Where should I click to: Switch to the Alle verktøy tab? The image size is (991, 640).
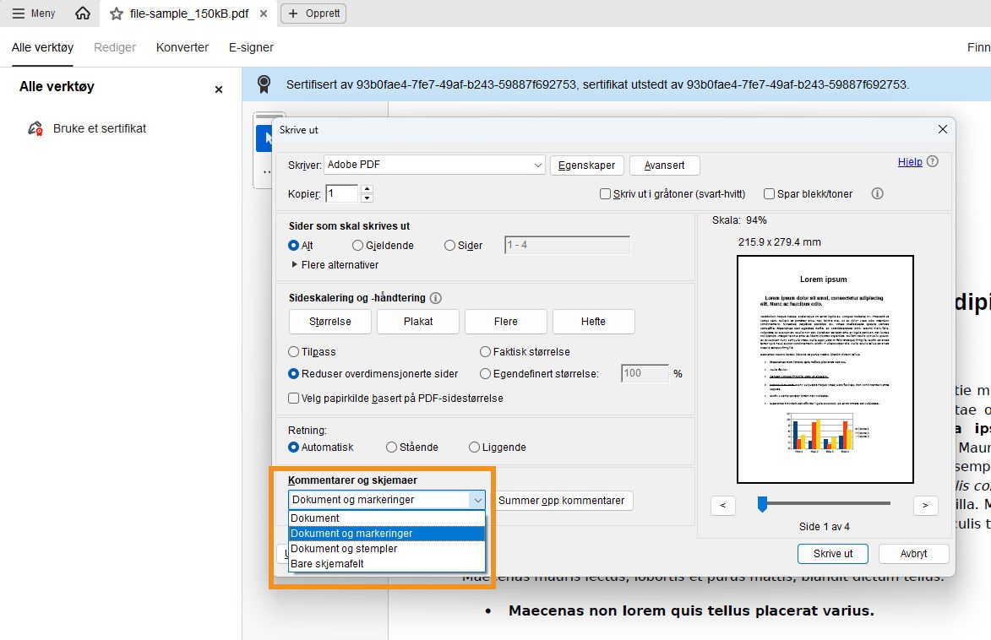(x=42, y=47)
